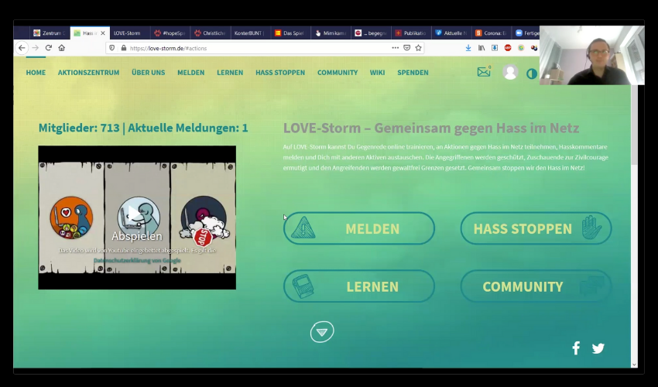Open HASS STOPPEN in the top navigation

point(280,73)
